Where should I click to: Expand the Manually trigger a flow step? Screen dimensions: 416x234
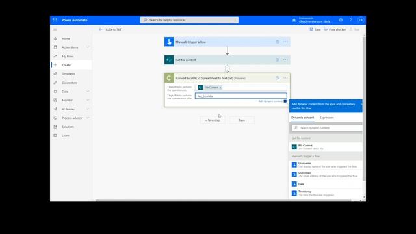[227, 42]
